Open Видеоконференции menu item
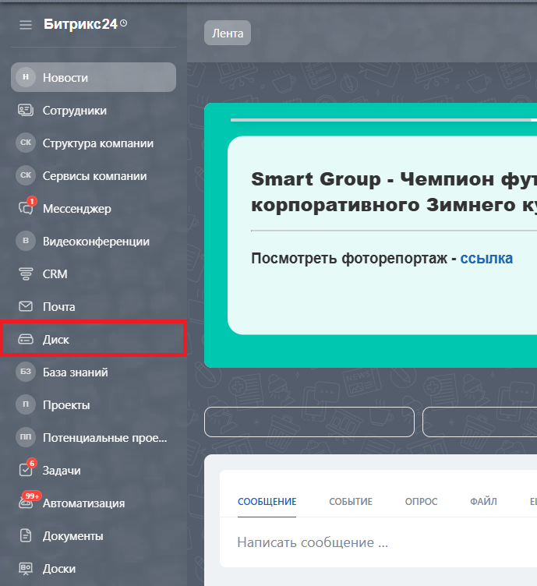The width and height of the screenshot is (537, 586). tap(94, 241)
